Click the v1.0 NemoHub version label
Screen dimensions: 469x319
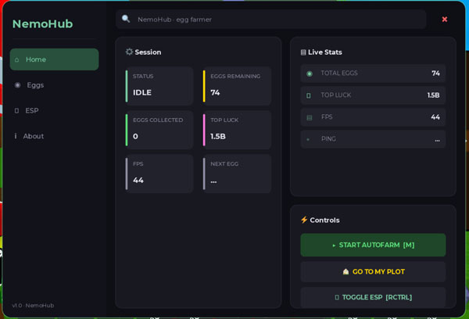tap(33, 306)
